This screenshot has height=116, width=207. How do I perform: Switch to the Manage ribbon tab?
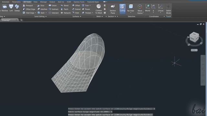click(43, 2)
